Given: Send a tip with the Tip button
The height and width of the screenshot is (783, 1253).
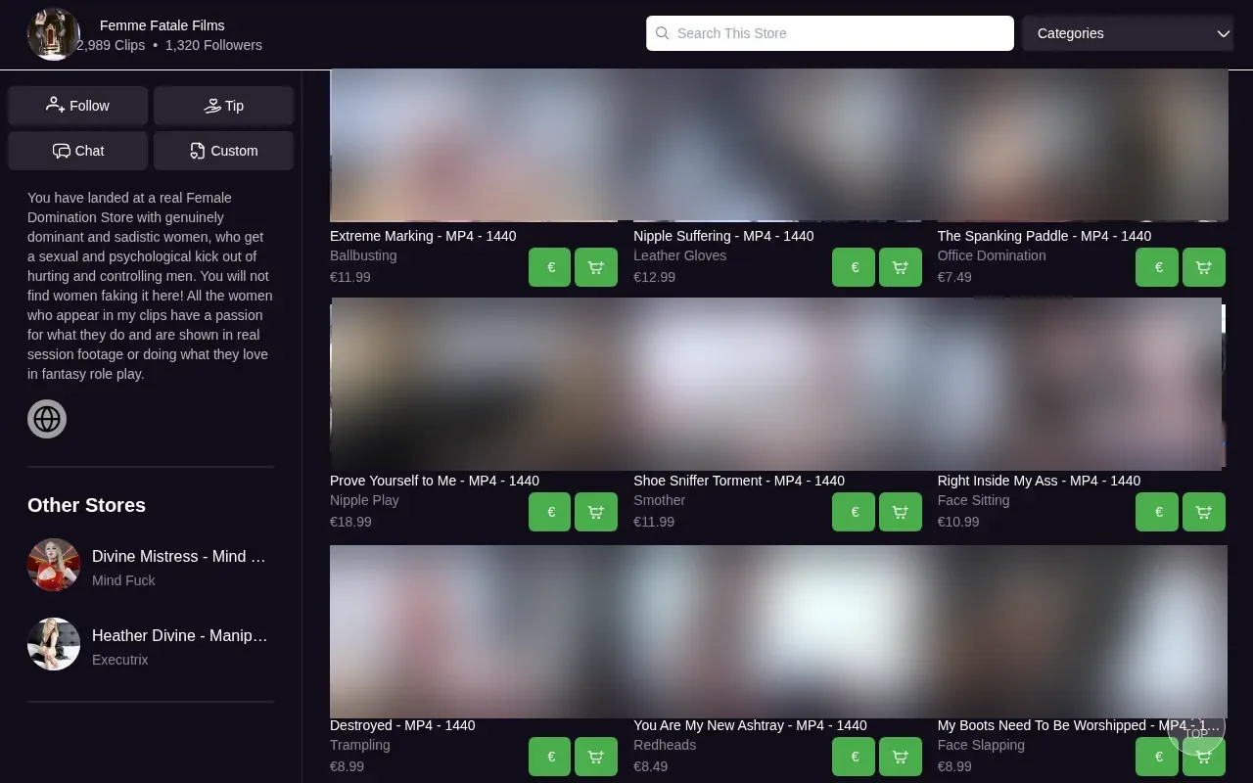Looking at the screenshot, I should pyautogui.click(x=223, y=106).
